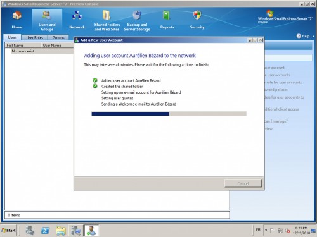
Task: Click the '0 items' status text
Action: tap(14, 215)
